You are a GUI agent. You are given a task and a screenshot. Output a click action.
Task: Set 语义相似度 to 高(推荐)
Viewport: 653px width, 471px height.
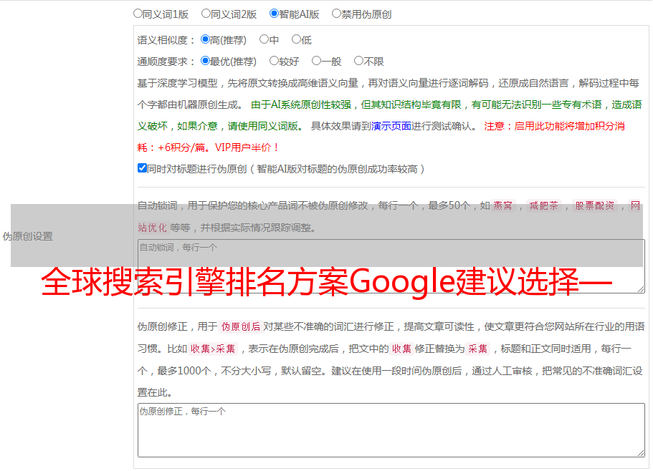click(x=205, y=39)
